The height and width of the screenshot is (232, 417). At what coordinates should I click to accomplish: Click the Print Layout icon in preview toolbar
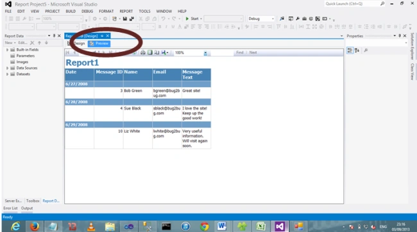(x=150, y=53)
